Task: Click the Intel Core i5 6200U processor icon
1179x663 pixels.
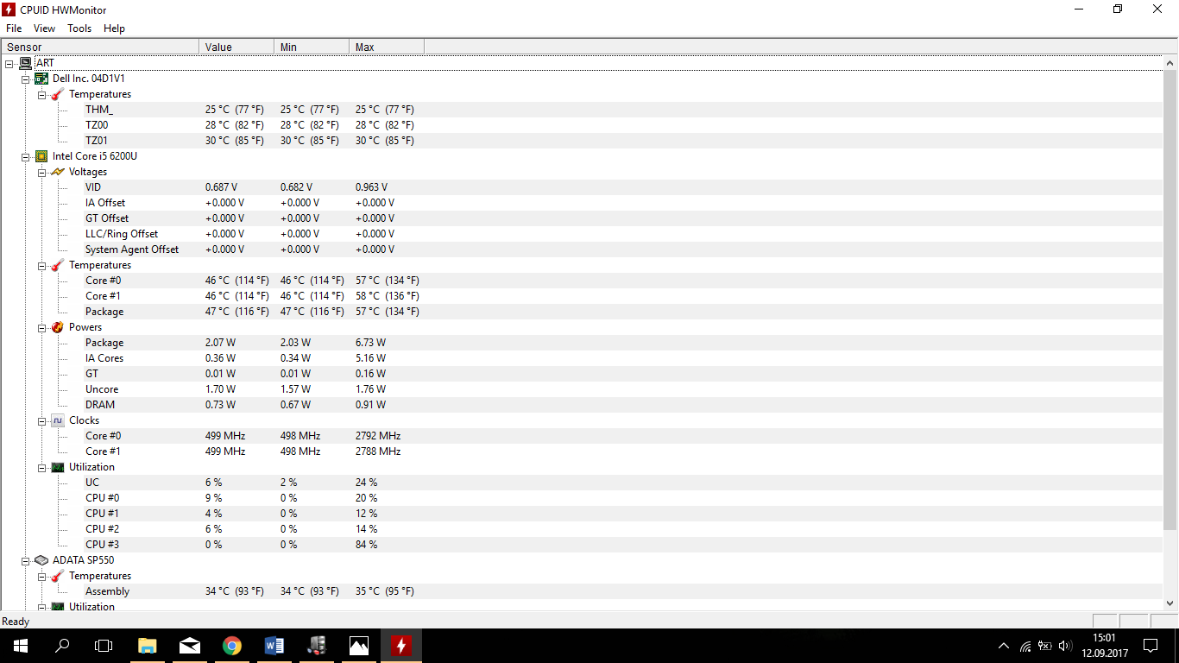Action: [41, 156]
